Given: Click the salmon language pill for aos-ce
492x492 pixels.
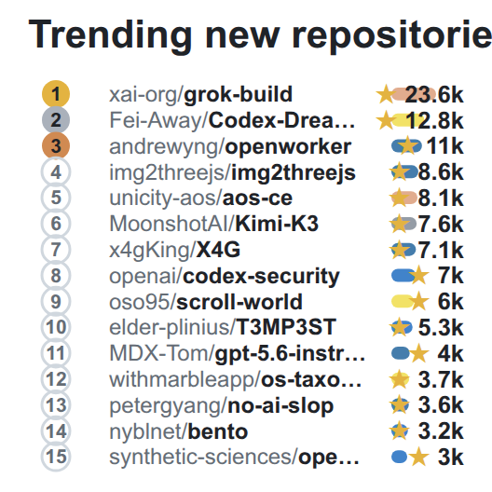Looking at the screenshot, I should [x=404, y=198].
